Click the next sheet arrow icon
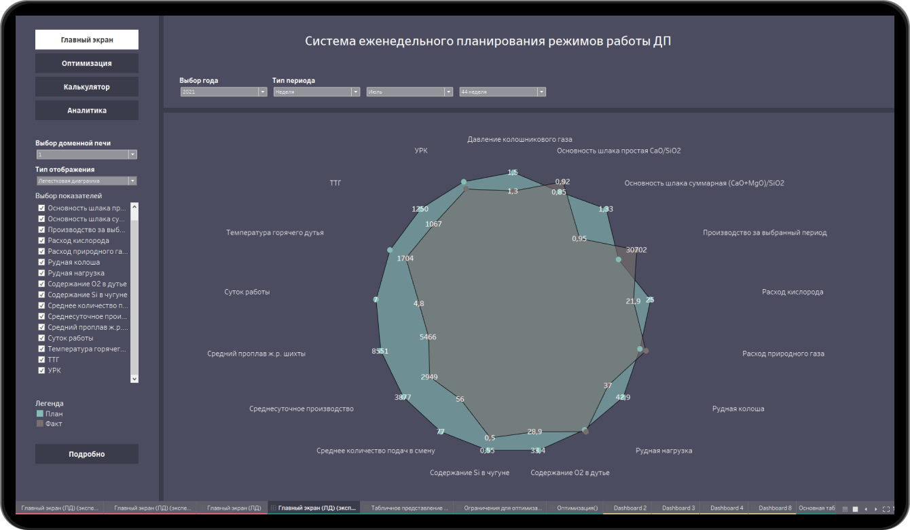The width and height of the screenshot is (910, 530). tap(876, 508)
